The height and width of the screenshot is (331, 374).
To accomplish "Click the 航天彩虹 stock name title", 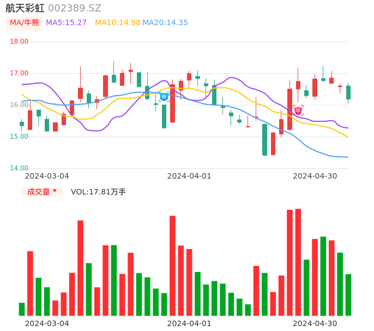I will tap(25, 8).
